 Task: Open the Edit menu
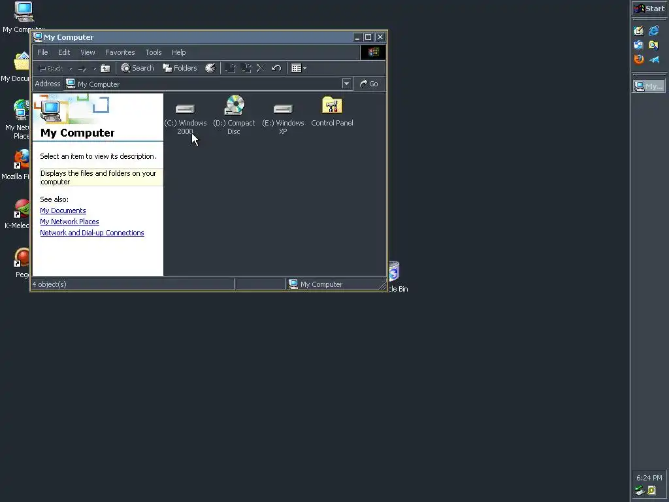click(x=64, y=52)
